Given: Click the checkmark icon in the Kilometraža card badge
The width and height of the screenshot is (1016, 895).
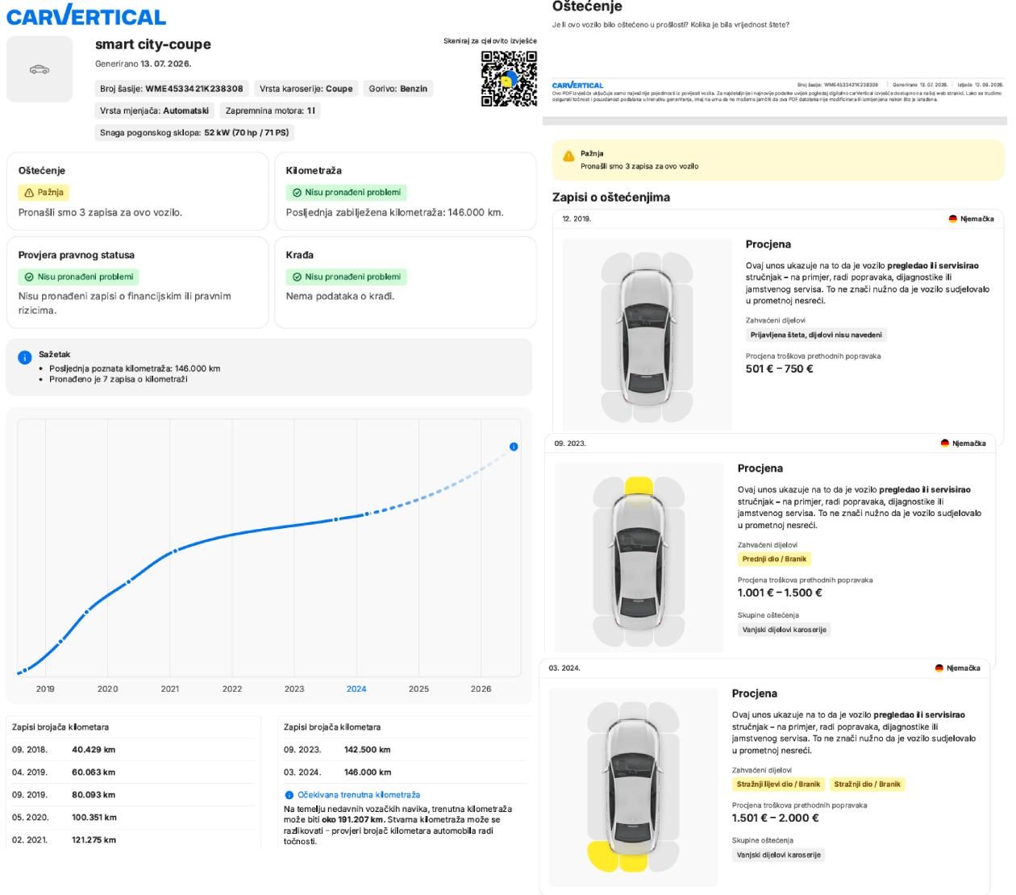Looking at the screenshot, I should pyautogui.click(x=297, y=193).
